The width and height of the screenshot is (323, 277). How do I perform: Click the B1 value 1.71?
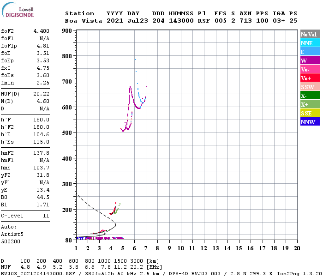pyautogui.click(x=43, y=205)
